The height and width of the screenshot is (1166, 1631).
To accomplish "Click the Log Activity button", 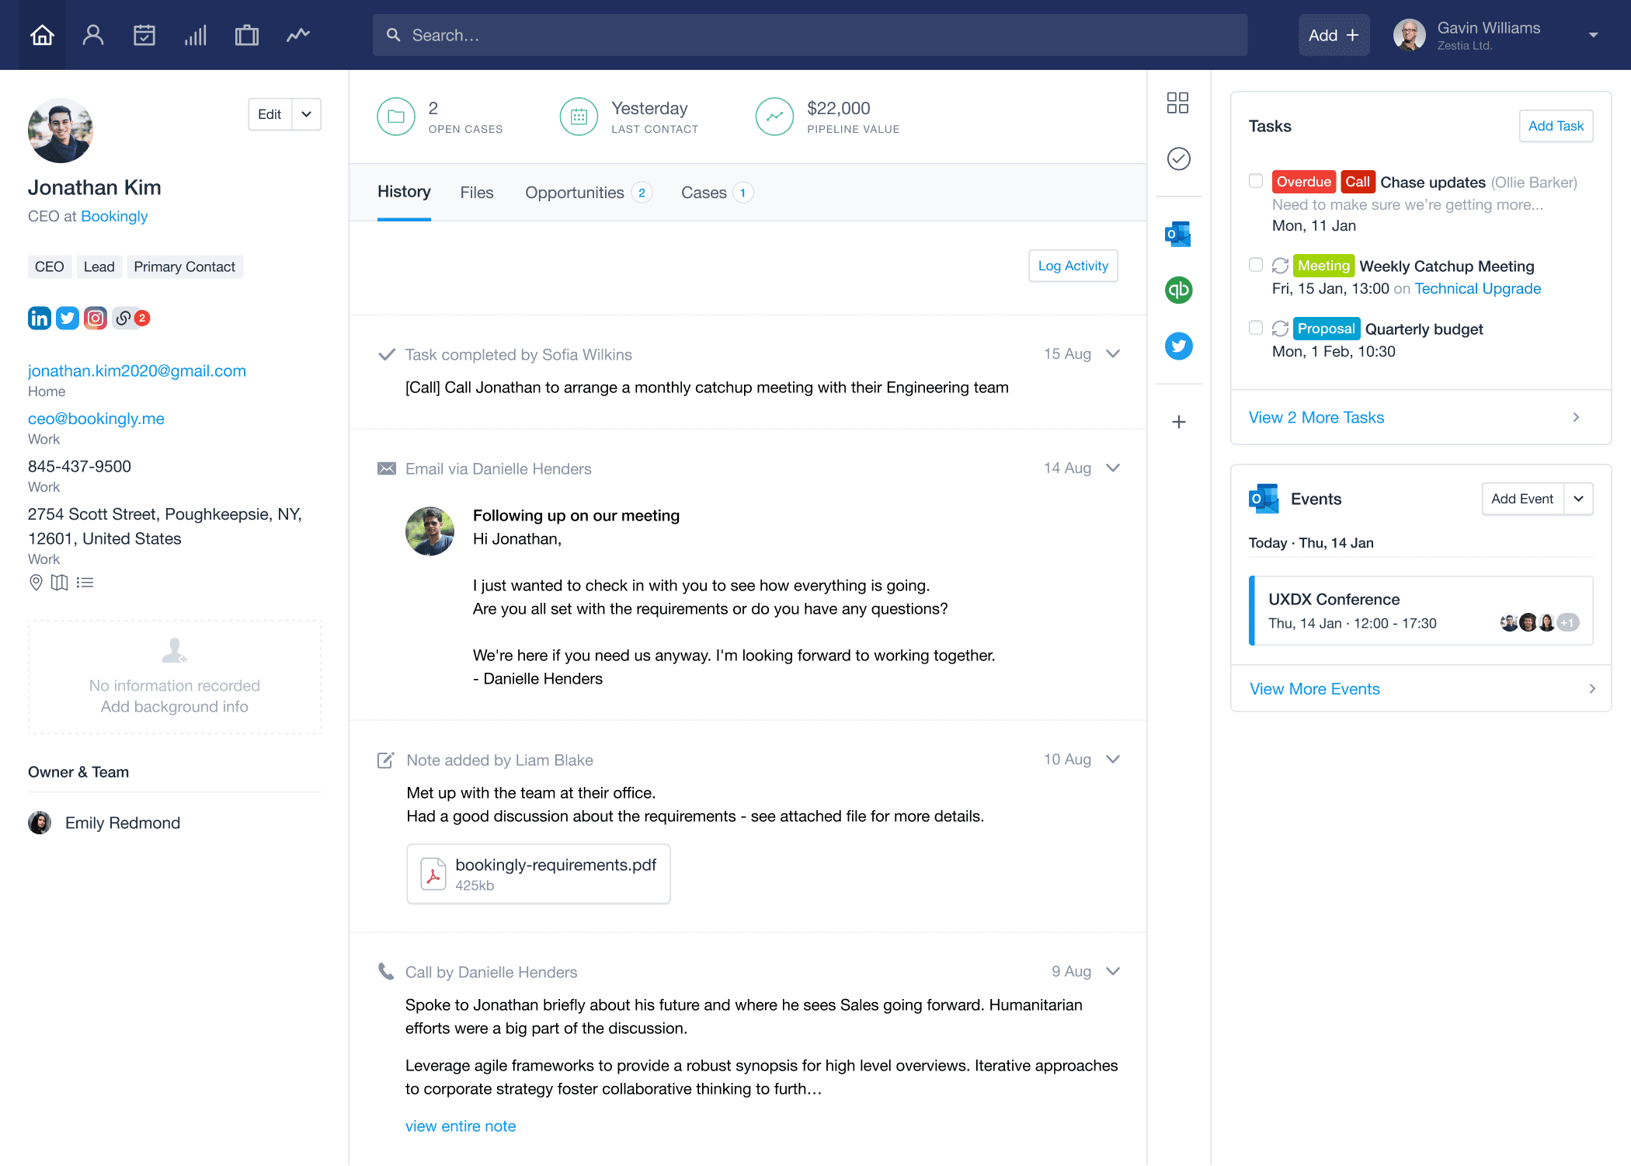I will 1073,265.
